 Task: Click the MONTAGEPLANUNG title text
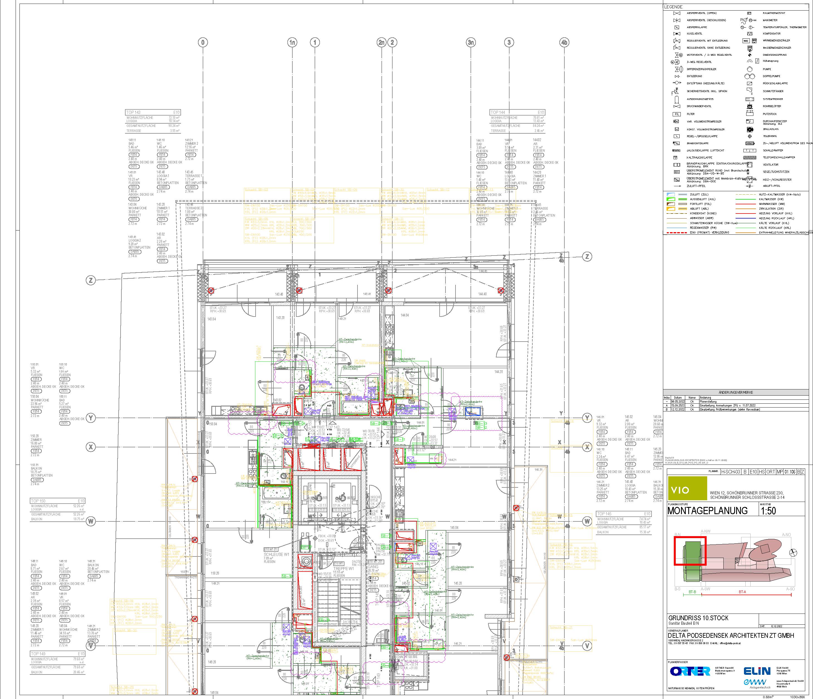[x=707, y=511]
